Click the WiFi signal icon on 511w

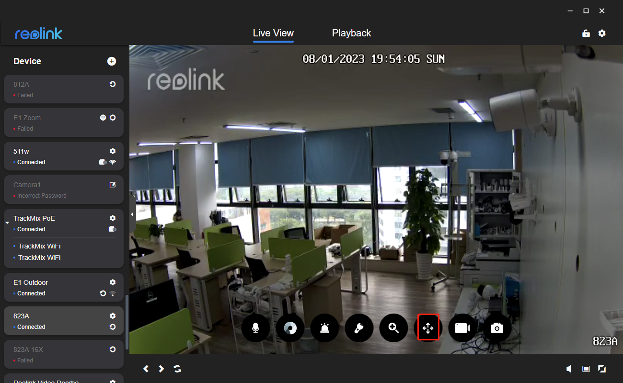[x=113, y=162]
